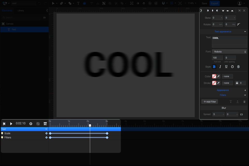
Task: Open the Font dropdown showing Roboto
Action: tap(229, 52)
